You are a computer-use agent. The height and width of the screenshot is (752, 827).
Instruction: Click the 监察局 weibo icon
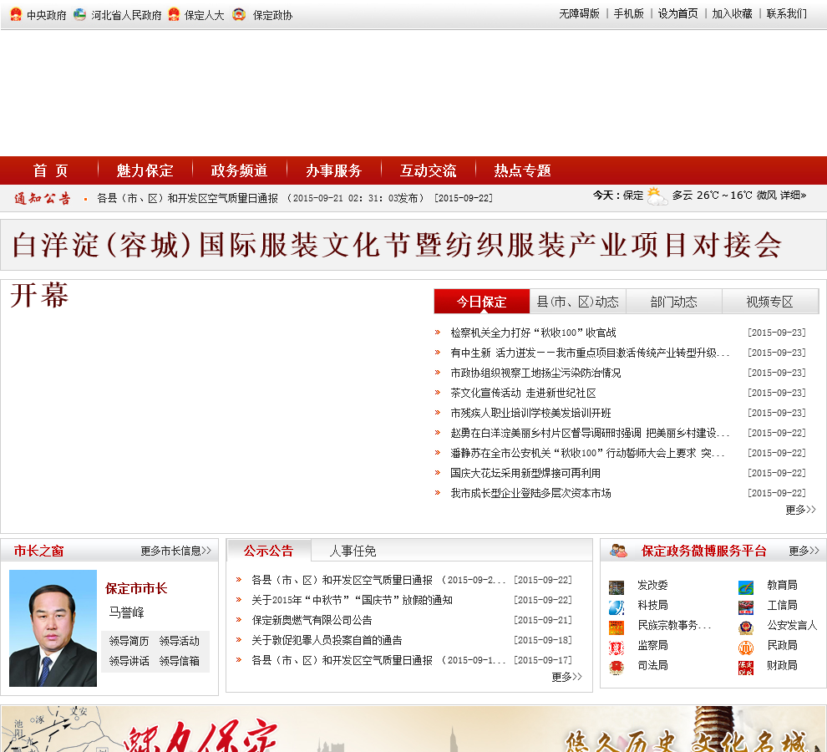tap(616, 648)
